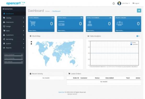
Task: Expand the Customers menu chevron
Action: (x=24, y=35)
